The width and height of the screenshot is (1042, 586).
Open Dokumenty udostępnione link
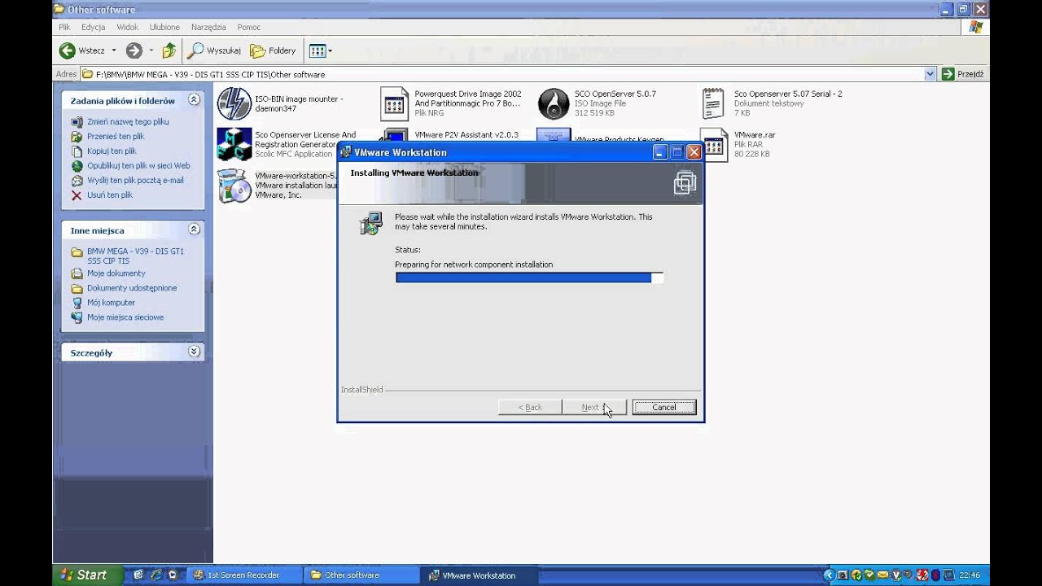(x=132, y=288)
